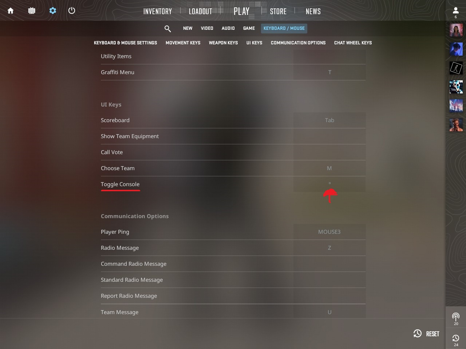The image size is (466, 349).
Task: Open the Inventory menu
Action: (158, 11)
